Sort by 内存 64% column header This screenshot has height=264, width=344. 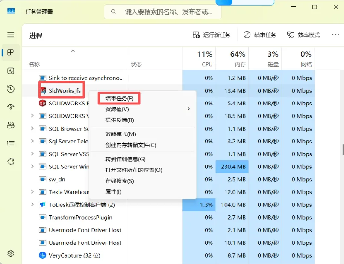232,58
